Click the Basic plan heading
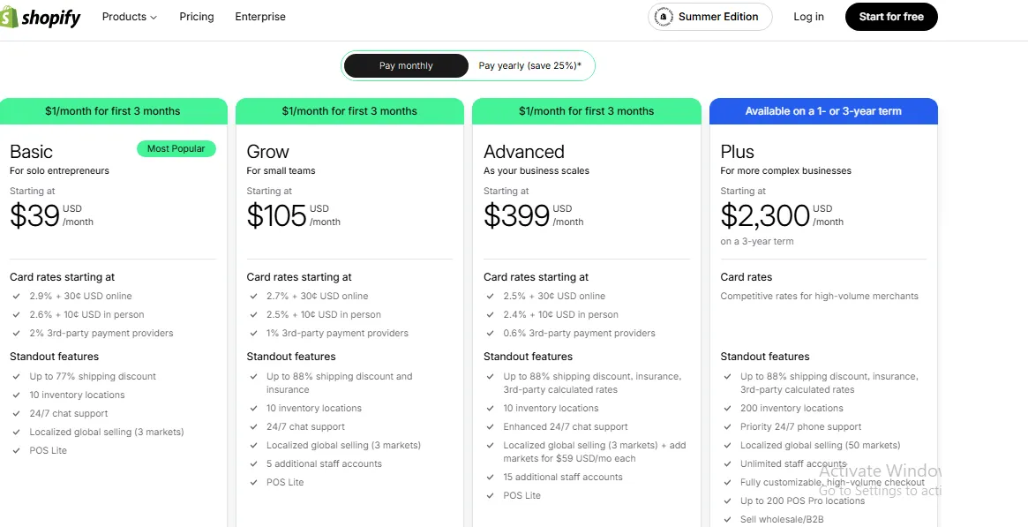Viewport: 1028px width, 527px height. tap(31, 152)
